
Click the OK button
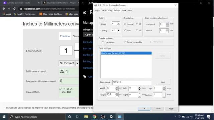pos(144,109)
